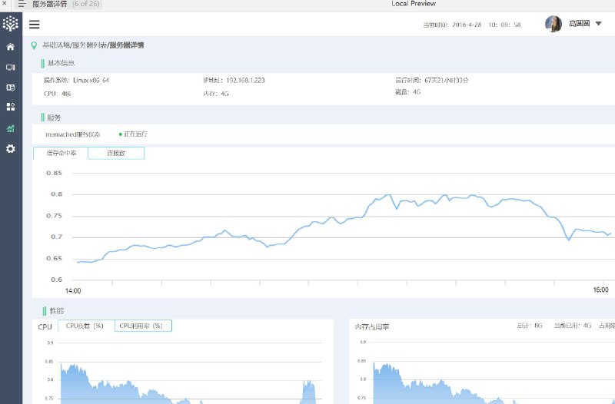Image resolution: width=615 pixels, height=404 pixels.
Task: Click the 磁盘: 4G text
Action: (408, 92)
